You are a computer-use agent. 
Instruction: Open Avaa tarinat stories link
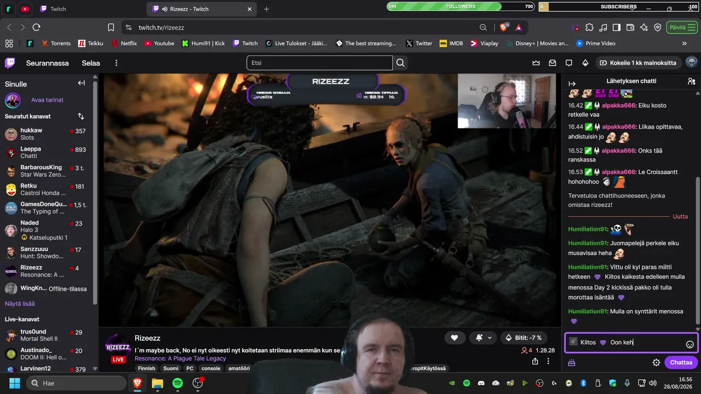47,100
